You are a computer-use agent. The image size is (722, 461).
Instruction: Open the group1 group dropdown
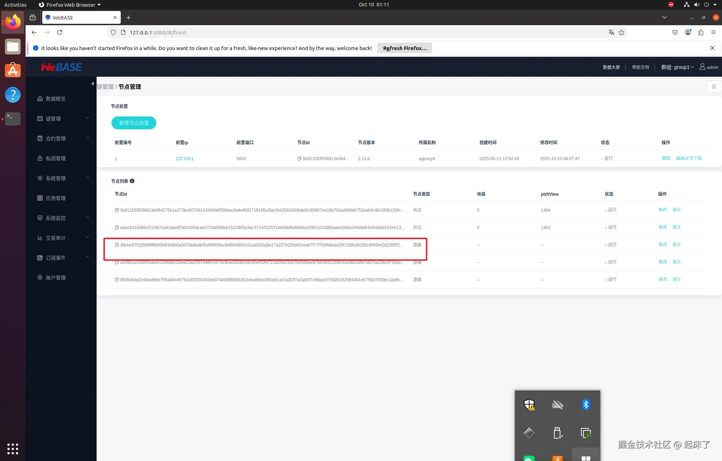677,67
